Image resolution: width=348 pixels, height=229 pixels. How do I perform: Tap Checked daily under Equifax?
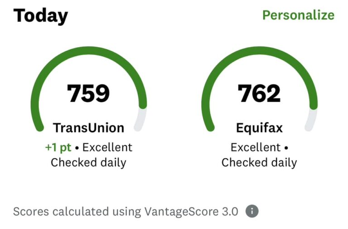tap(259, 162)
